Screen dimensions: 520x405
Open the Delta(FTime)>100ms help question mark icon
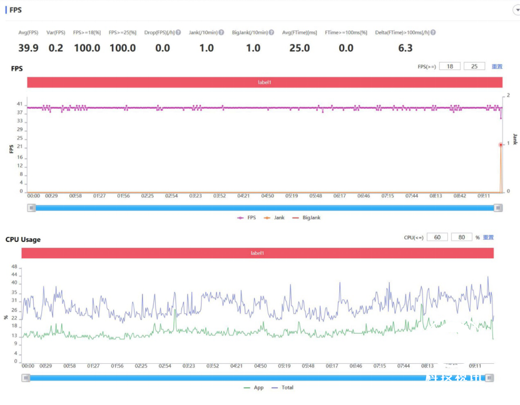[433, 32]
